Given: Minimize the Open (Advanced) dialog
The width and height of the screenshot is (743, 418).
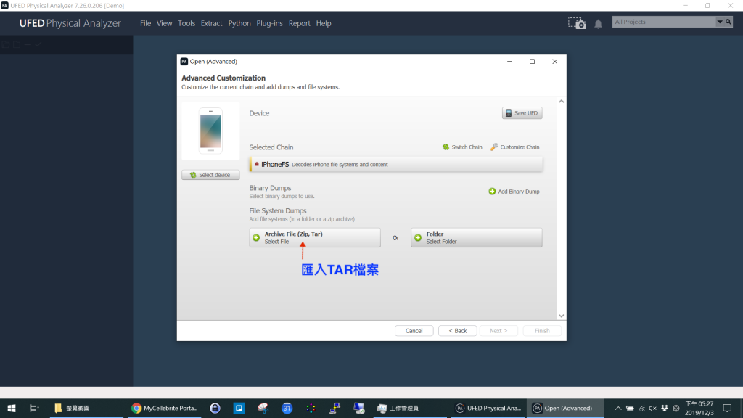Looking at the screenshot, I should coord(509,62).
